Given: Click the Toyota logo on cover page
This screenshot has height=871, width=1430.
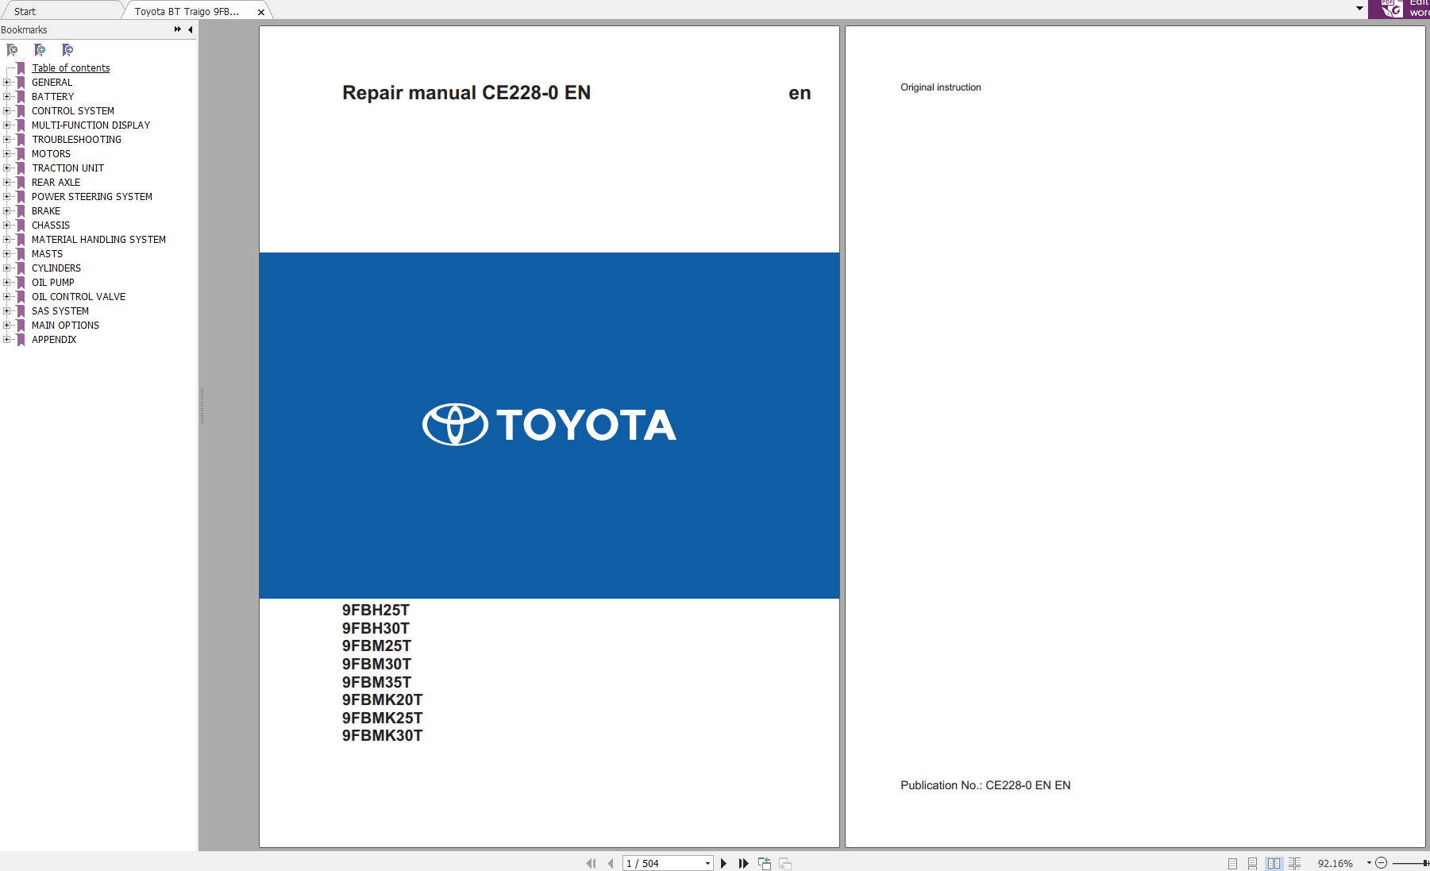Looking at the screenshot, I should pos(549,425).
